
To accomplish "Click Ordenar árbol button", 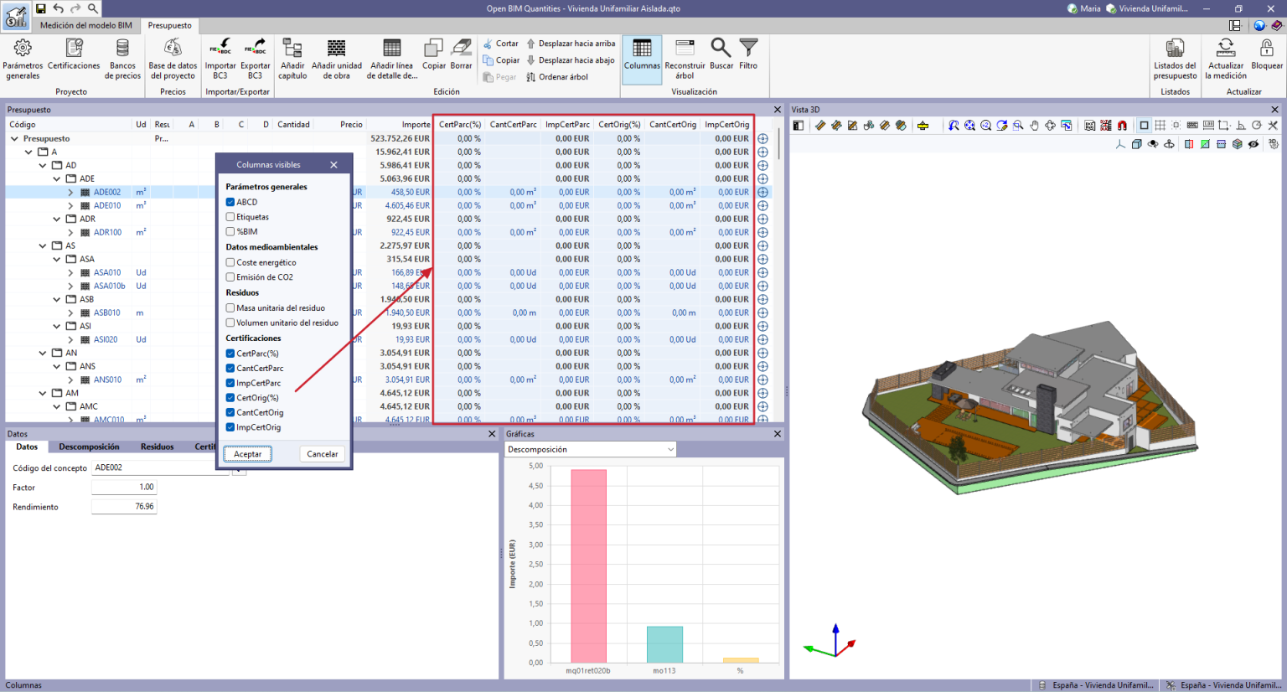I will (x=557, y=77).
